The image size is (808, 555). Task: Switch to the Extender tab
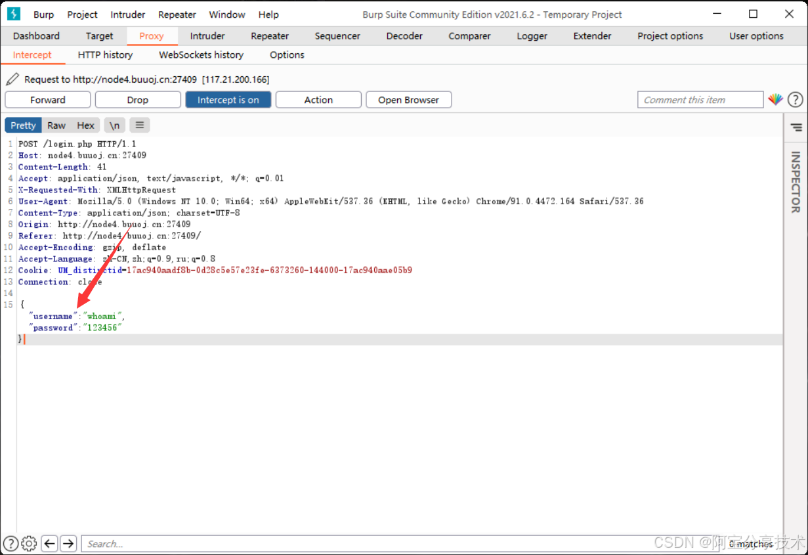click(x=592, y=36)
